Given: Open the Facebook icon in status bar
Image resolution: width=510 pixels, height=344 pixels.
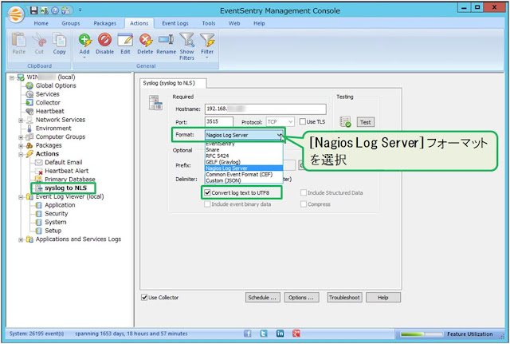Looking at the screenshot, I should [248, 334].
